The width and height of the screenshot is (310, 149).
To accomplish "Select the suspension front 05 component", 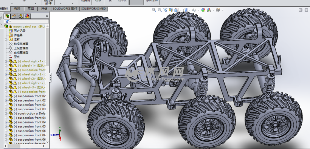I will [x=29, y=126].
